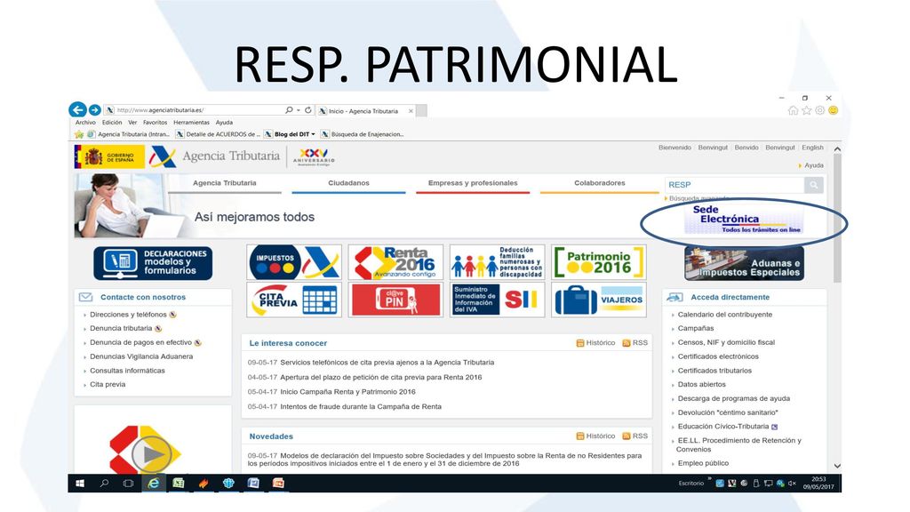Open Denuncias Vigilancia Aduanera link

pos(141,356)
